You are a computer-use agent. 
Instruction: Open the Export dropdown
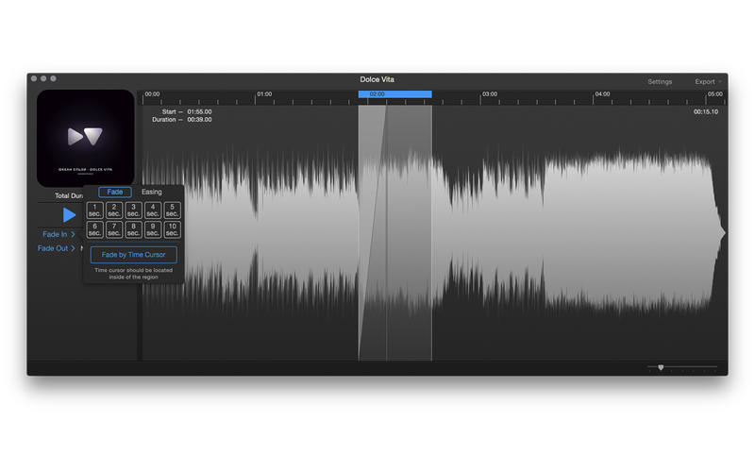707,82
